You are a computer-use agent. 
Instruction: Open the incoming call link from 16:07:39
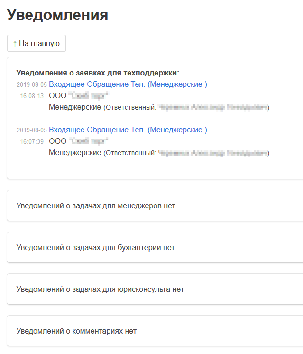[x=128, y=130]
